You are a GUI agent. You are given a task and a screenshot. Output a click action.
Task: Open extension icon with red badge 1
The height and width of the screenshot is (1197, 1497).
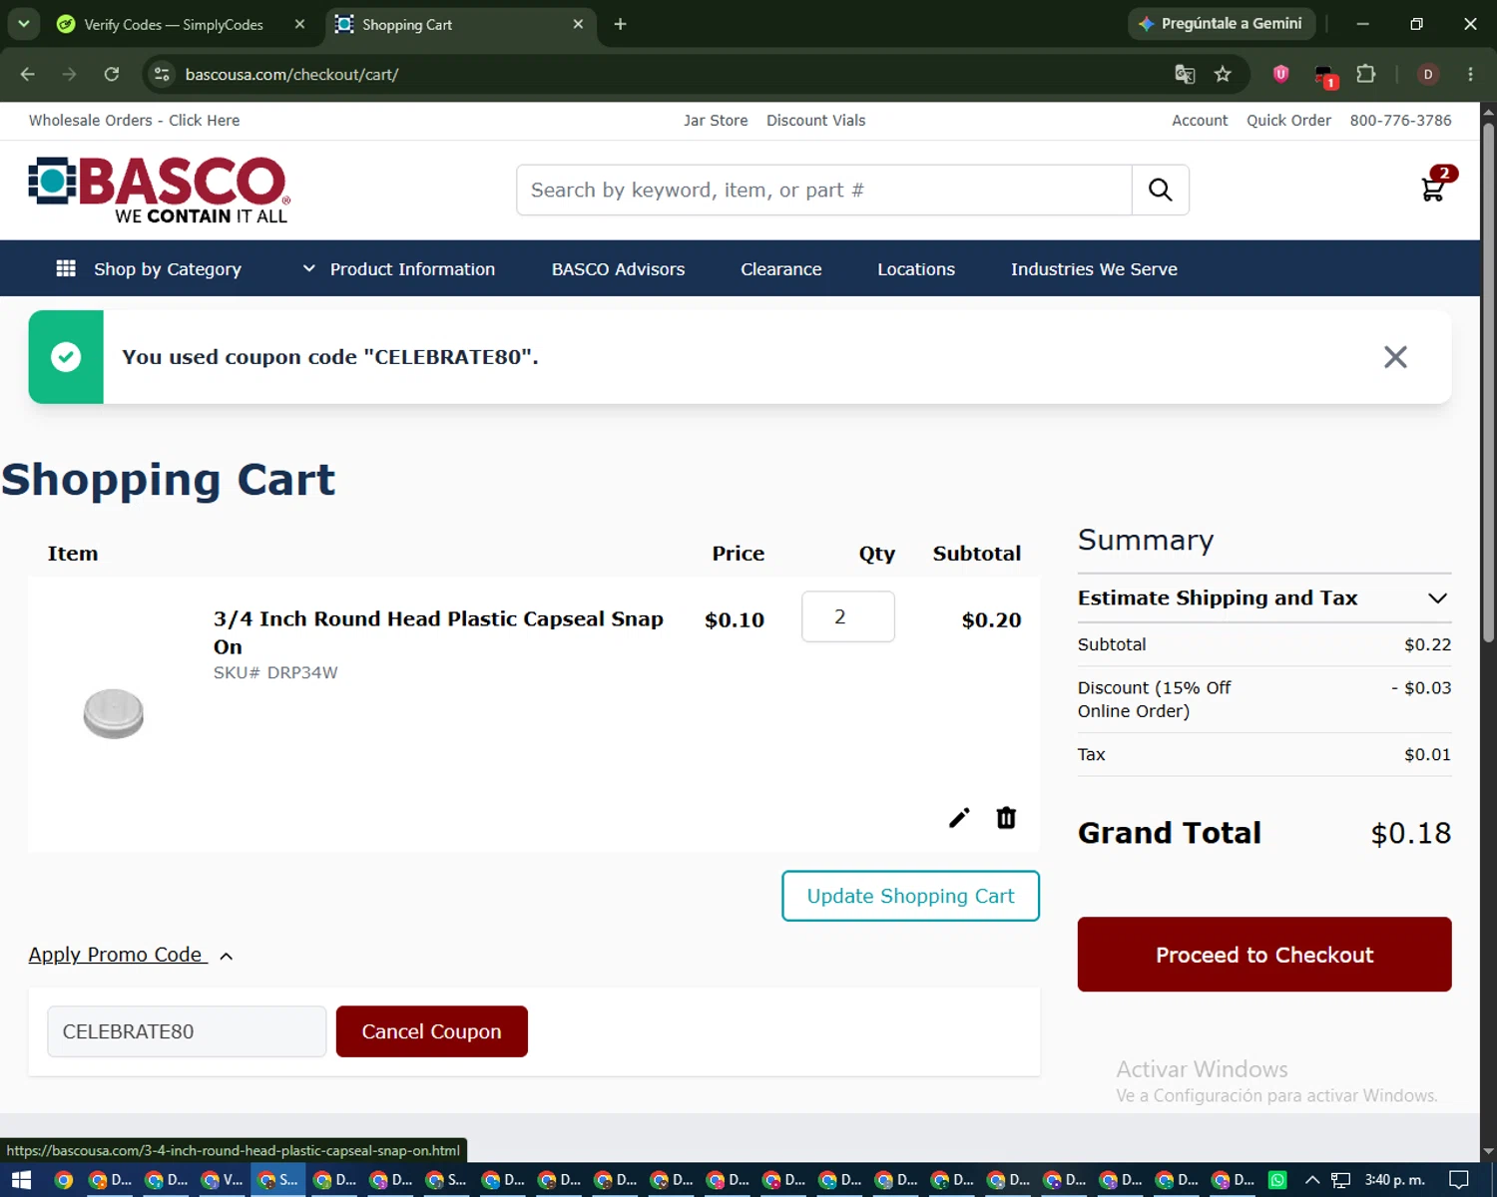tap(1324, 76)
